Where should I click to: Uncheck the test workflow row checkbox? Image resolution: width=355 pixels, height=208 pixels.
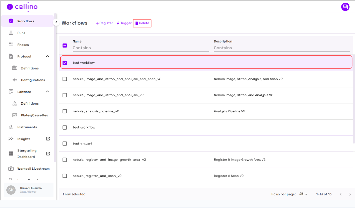[65, 63]
